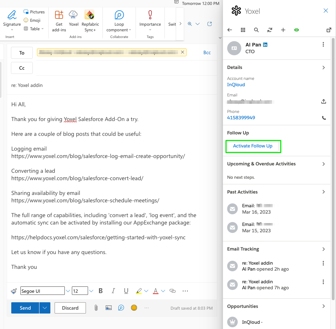Viewport: 336px width, 329px height.
Task: Discard the draft
Action: click(x=70, y=308)
